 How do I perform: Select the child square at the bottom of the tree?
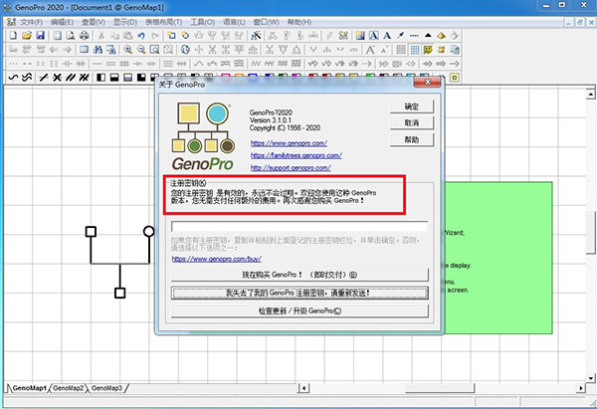(120, 293)
